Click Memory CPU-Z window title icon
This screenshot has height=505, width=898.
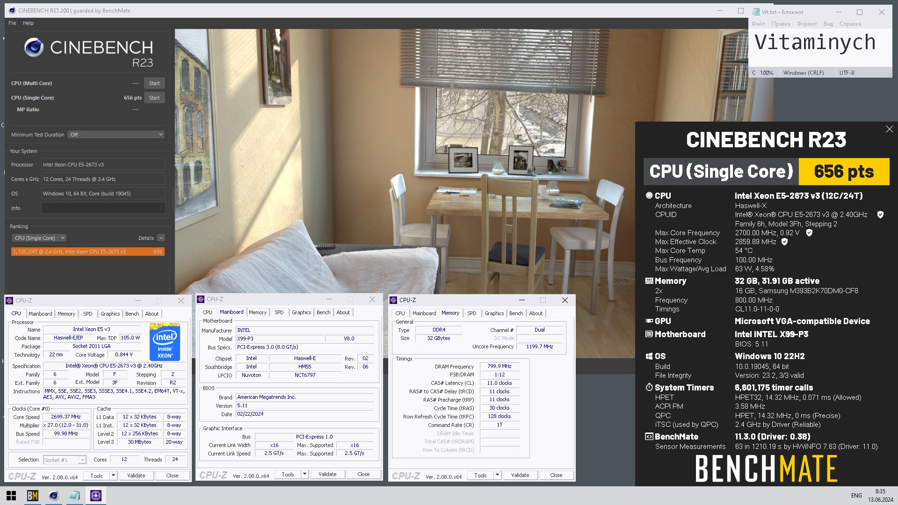tap(393, 300)
